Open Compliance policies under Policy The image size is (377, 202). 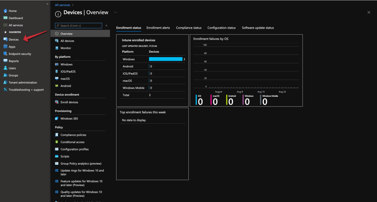(73, 135)
